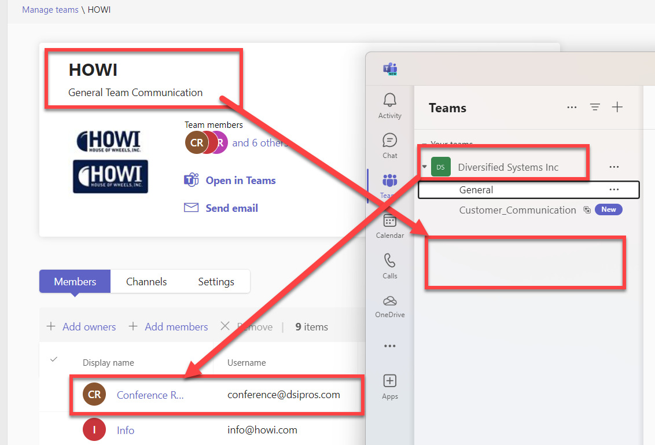This screenshot has width=655, height=445.
Task: Click the Microsoft Teams logo icon
Action: click(x=390, y=68)
